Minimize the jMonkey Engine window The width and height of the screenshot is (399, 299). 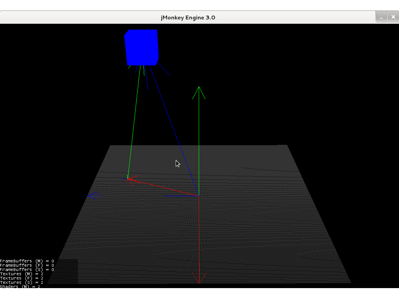point(381,17)
